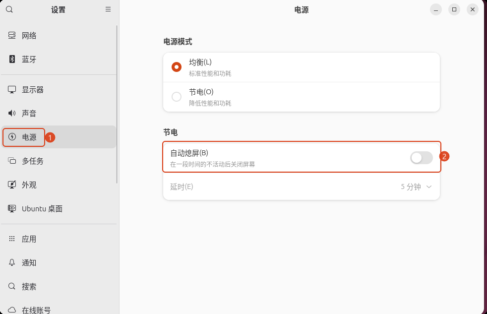
Task: Open 声音 settings panel
Action: click(59, 113)
